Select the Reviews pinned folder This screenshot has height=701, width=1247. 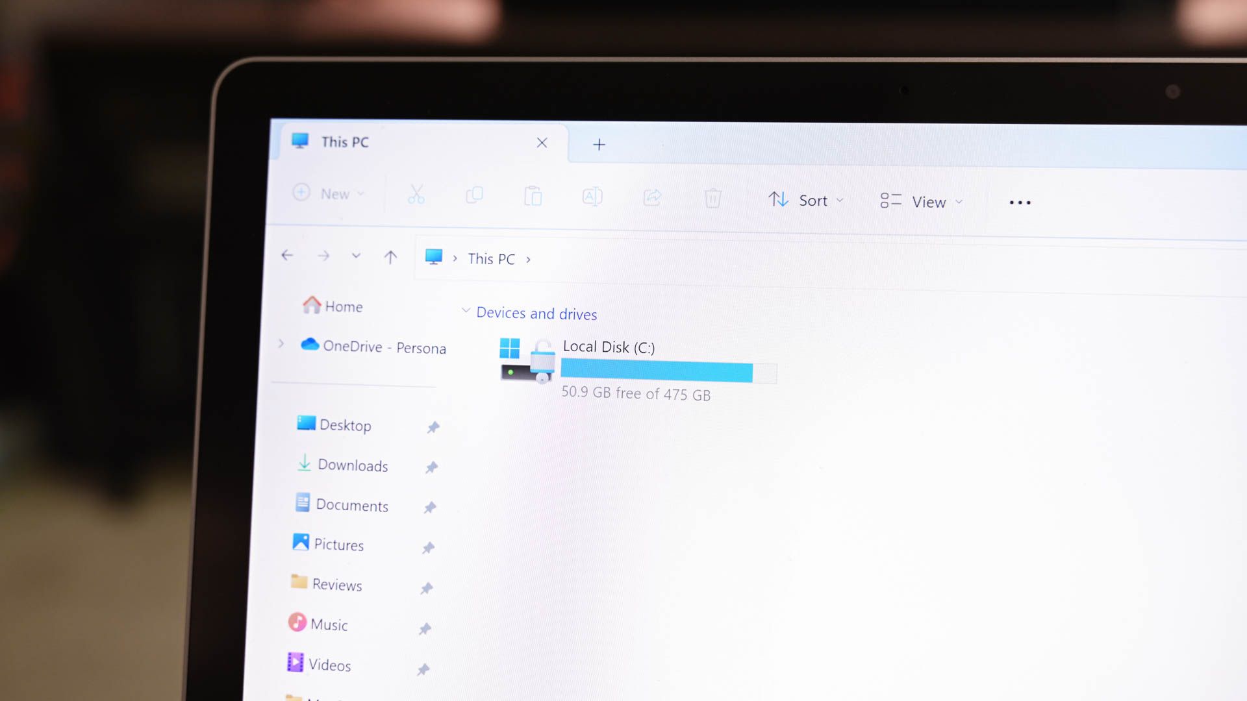coord(336,584)
